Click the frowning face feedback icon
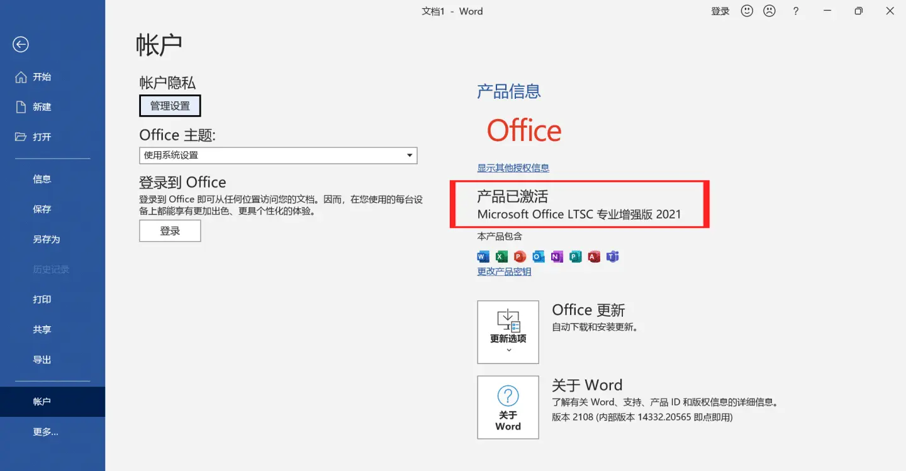Image resolution: width=906 pixels, height=471 pixels. 769,11
